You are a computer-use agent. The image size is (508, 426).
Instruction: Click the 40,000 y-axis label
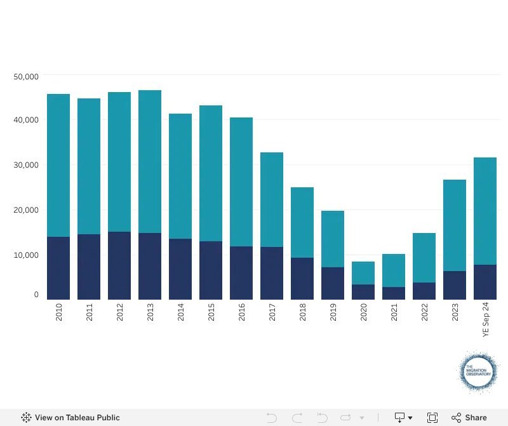coord(26,120)
